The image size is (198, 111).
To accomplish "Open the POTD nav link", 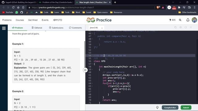I will pos(58,20).
